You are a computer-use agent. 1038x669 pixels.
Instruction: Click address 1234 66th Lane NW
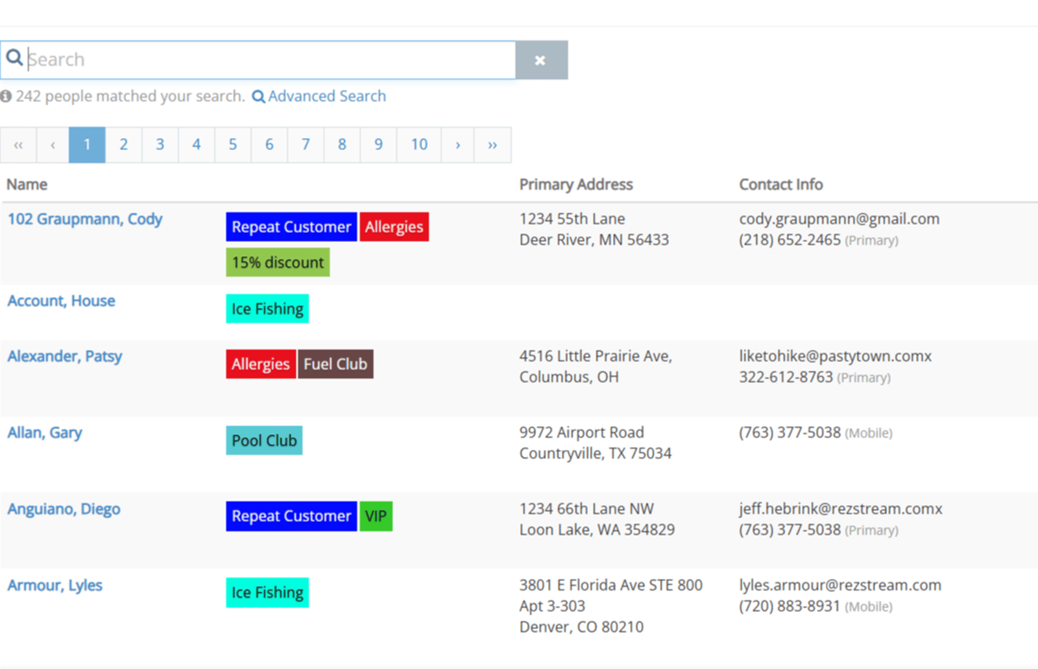pyautogui.click(x=586, y=509)
